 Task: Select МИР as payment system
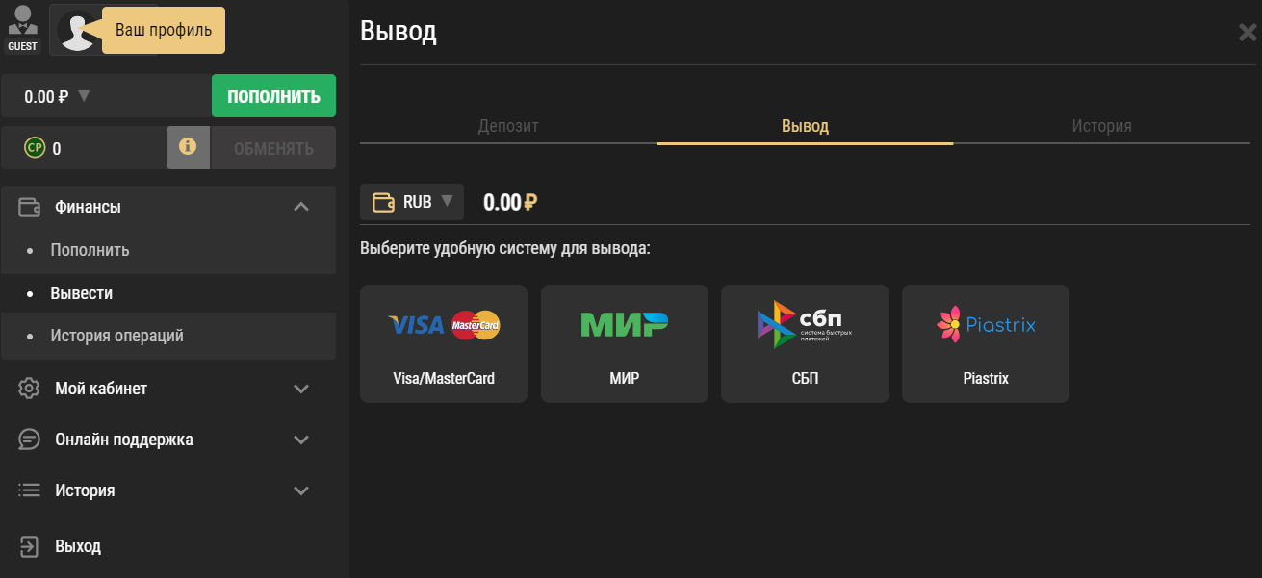(x=624, y=343)
